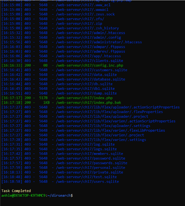Click the customers.sqlite path
This screenshot has height=206, width=185.
(92, 70)
